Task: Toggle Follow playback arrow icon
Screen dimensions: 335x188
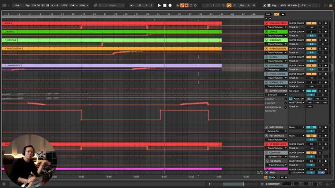Action: click(132, 5)
